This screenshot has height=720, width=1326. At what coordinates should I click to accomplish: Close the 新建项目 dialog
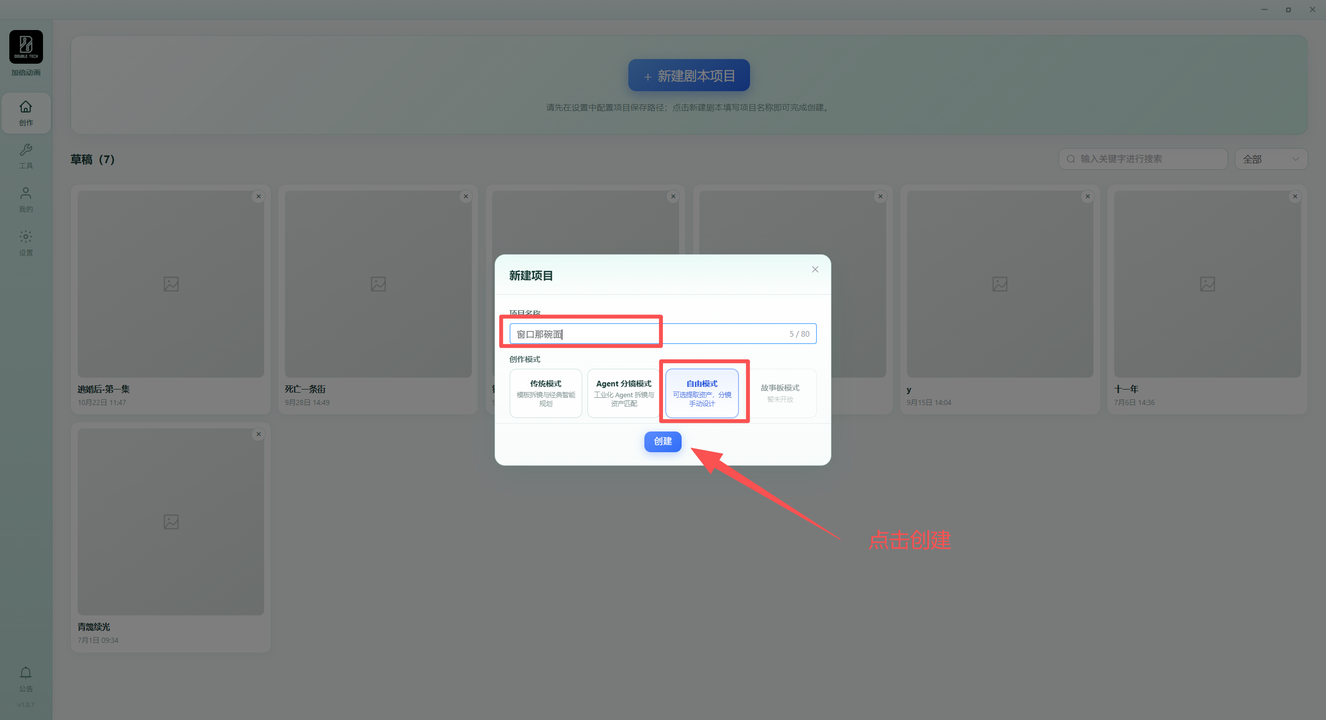click(815, 269)
